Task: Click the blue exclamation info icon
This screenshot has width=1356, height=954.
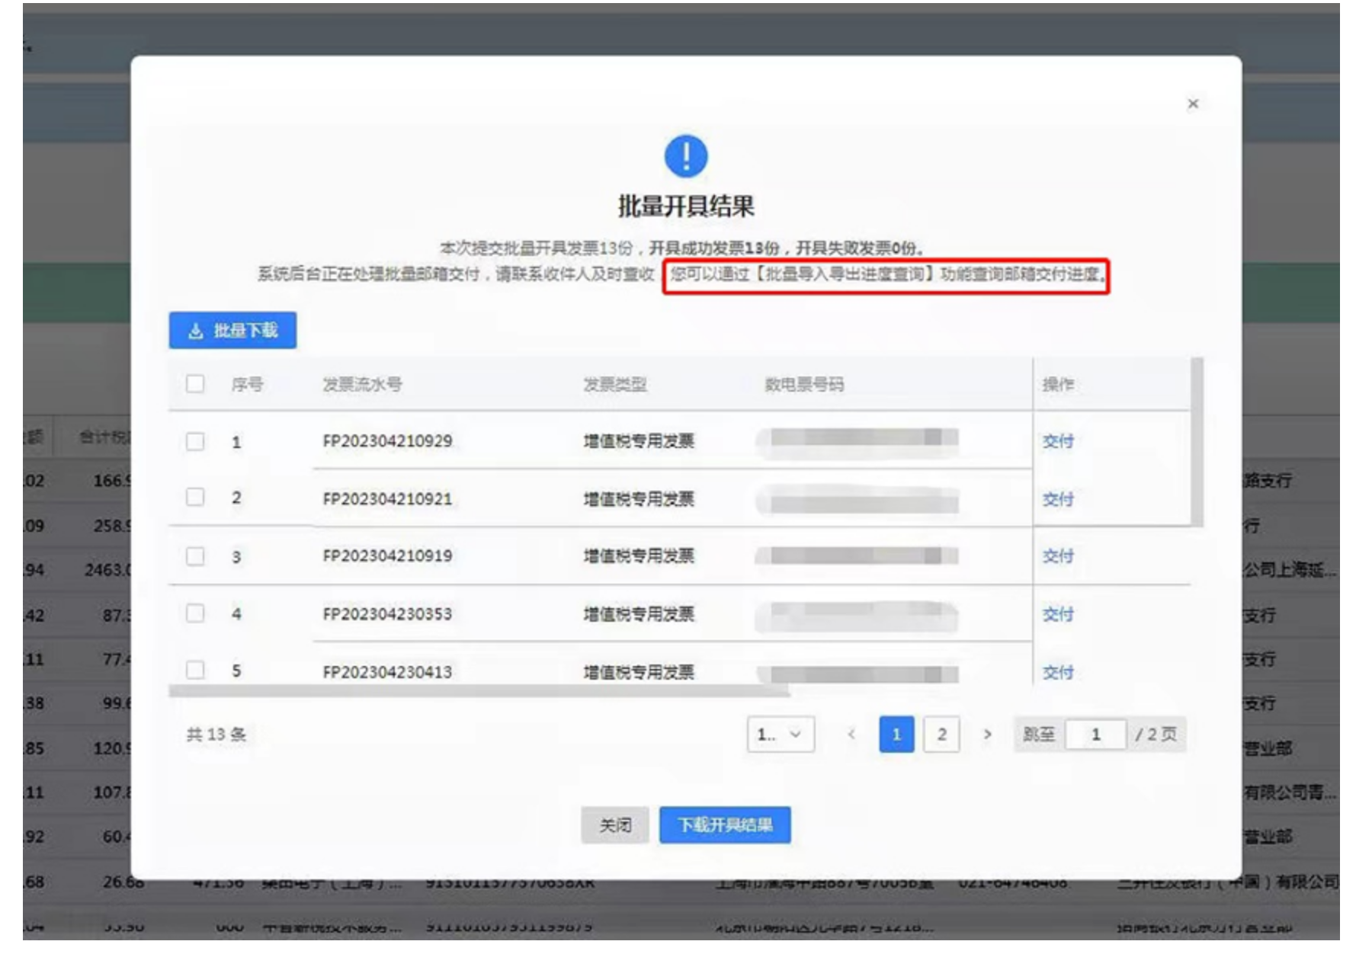Action: click(686, 156)
